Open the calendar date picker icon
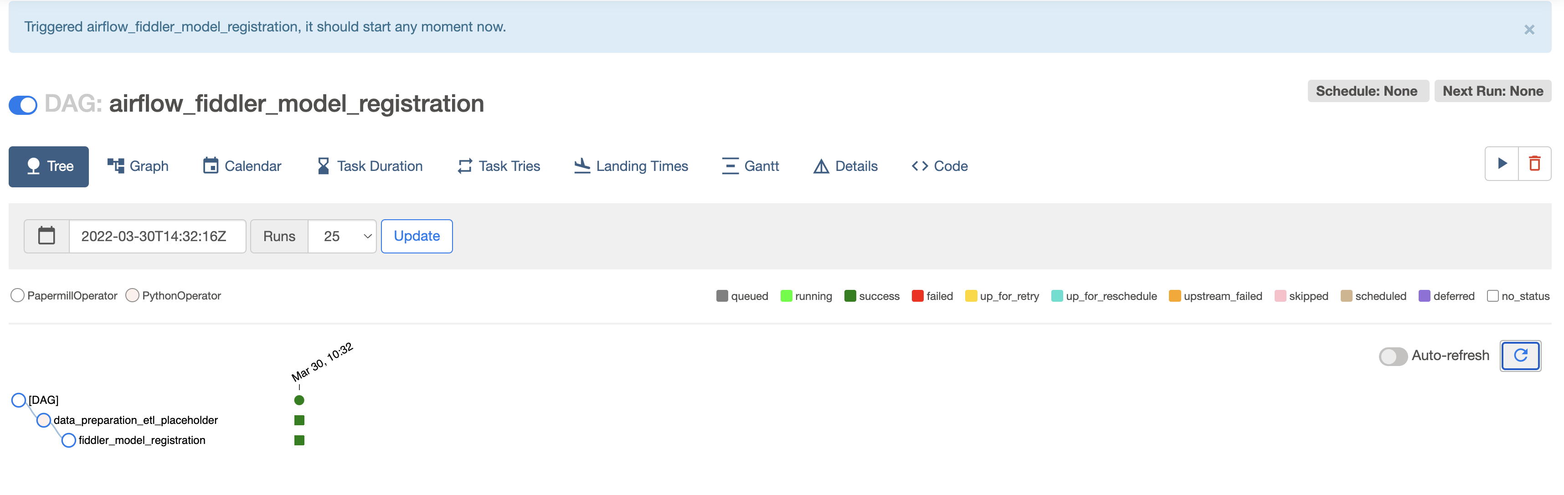This screenshot has width=1564, height=495. (47, 236)
